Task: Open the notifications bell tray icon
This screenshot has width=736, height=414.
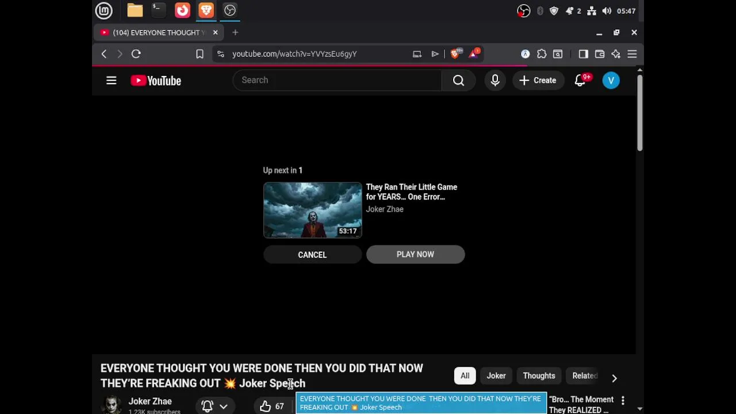Action: [x=570, y=11]
